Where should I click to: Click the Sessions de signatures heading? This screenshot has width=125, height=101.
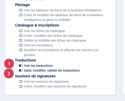[35, 76]
